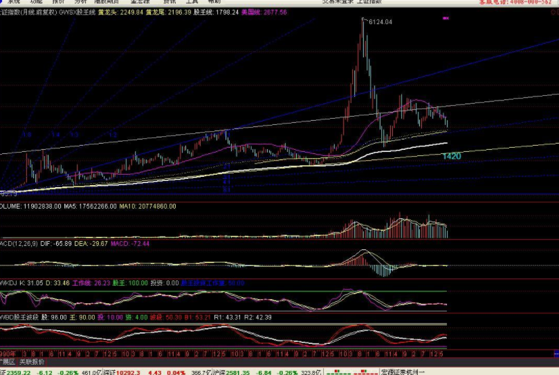Click the 323.8亿 turnover figure in status bar
The height and width of the screenshot is (375, 559).
point(311,372)
